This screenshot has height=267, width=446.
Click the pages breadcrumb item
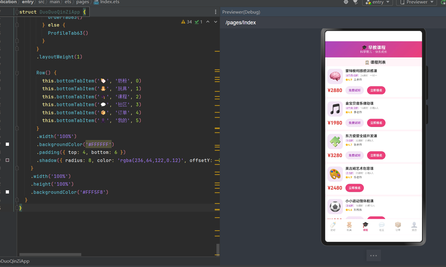coord(82,2)
